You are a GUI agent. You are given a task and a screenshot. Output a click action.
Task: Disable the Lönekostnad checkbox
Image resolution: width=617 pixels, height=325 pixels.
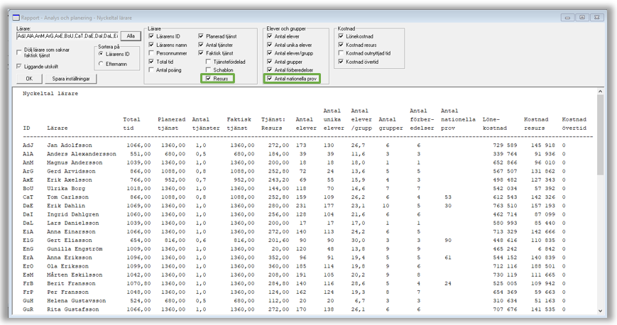(342, 36)
